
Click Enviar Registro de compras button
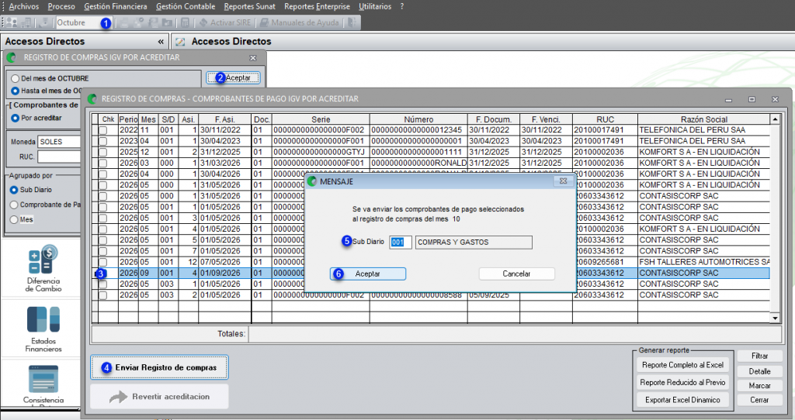(x=159, y=367)
